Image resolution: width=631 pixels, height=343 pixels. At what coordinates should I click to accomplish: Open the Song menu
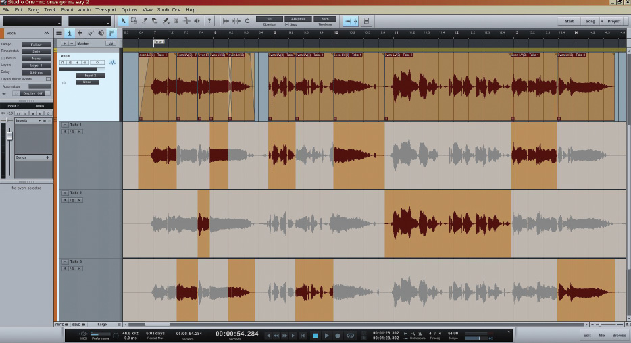(x=33, y=9)
